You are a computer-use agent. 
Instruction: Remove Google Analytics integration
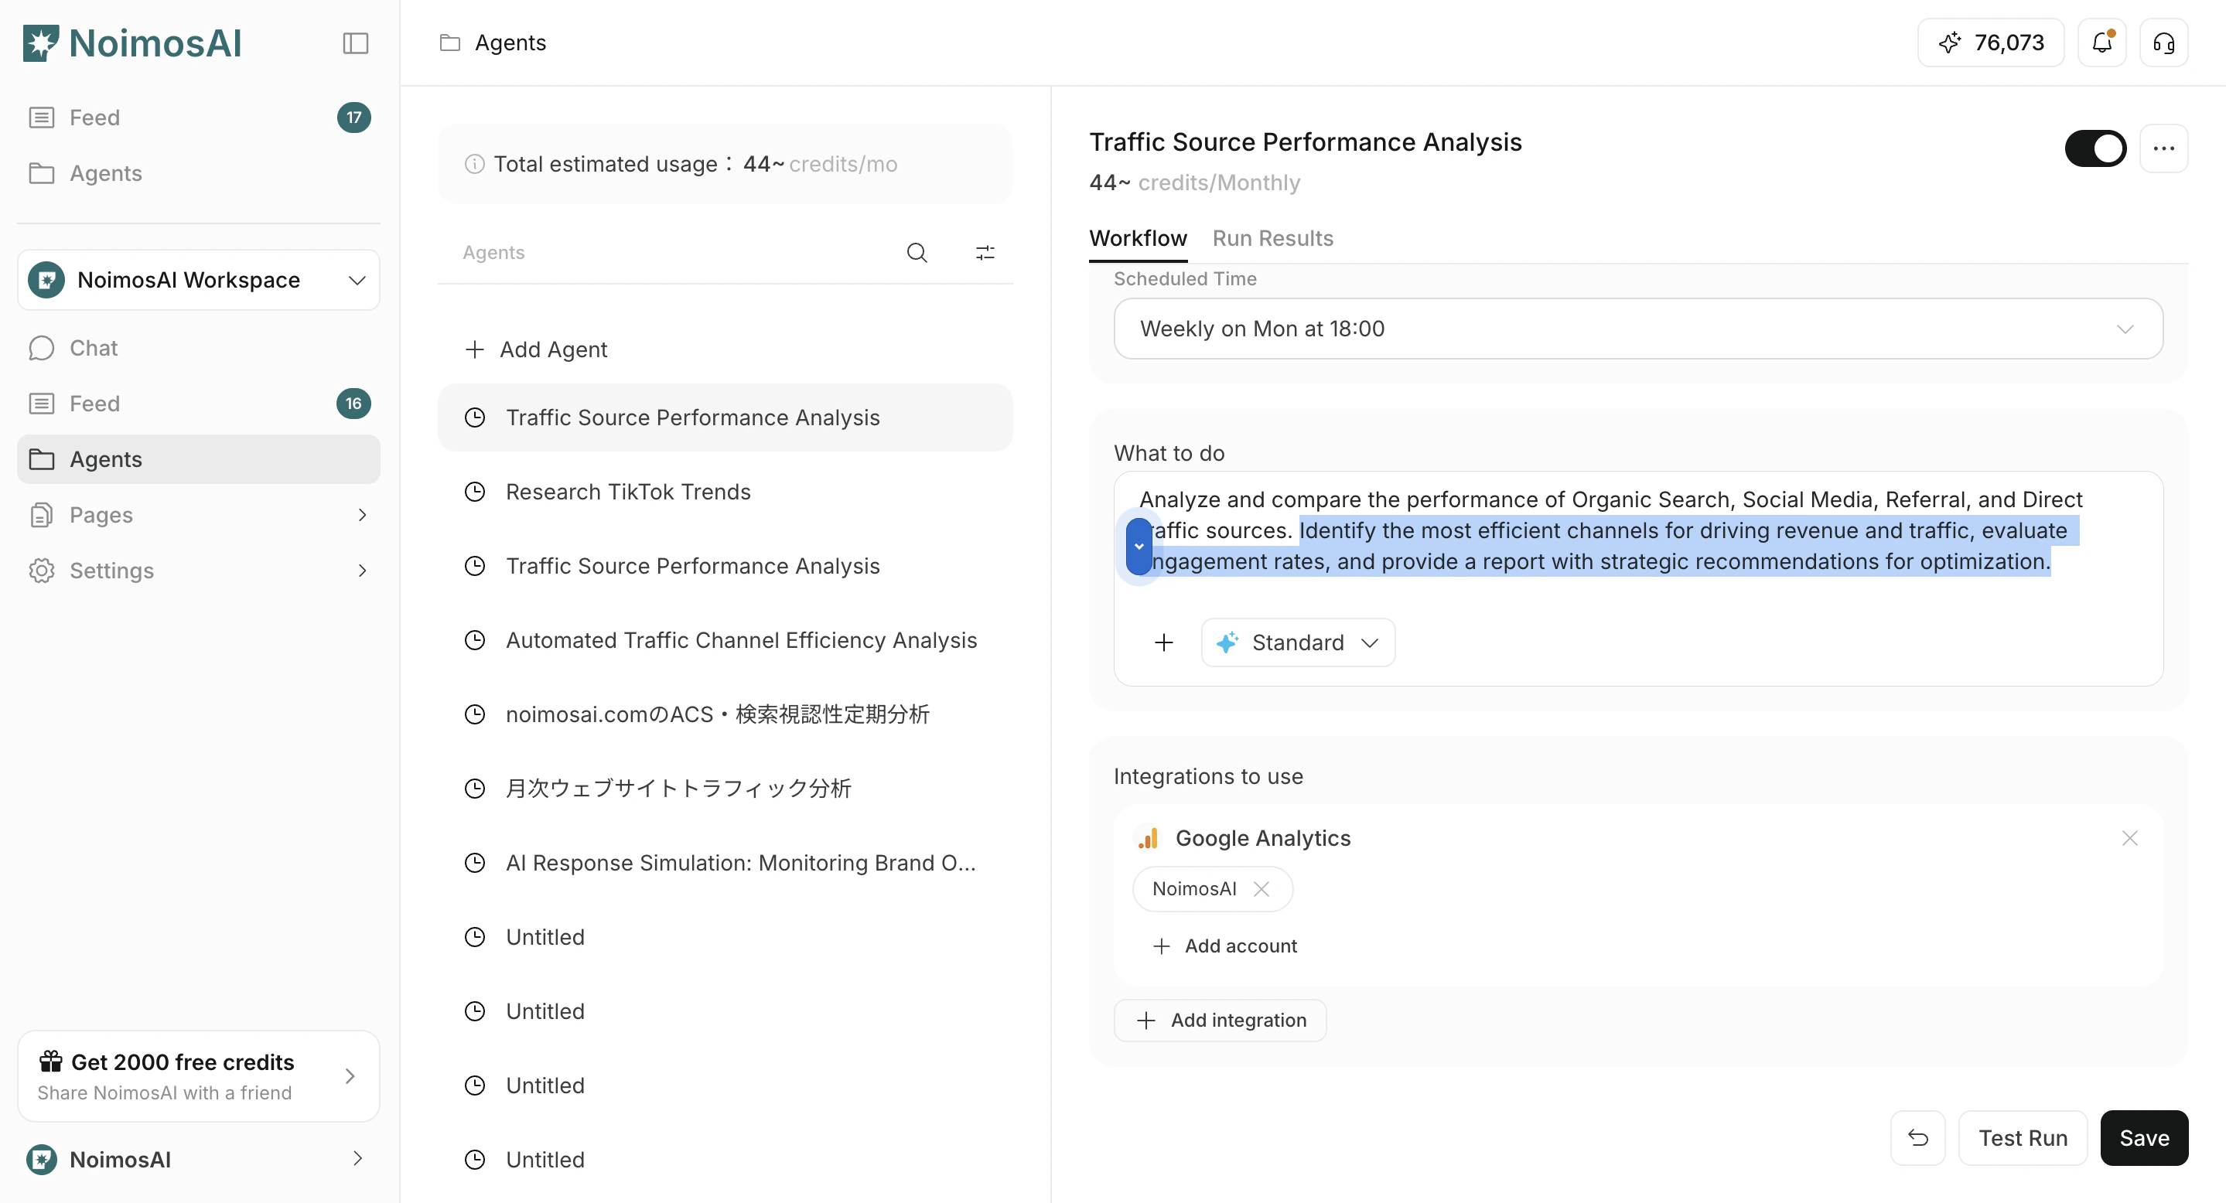point(2129,838)
